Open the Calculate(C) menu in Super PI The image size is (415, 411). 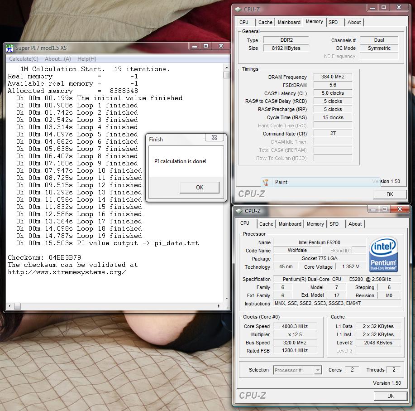[24, 59]
